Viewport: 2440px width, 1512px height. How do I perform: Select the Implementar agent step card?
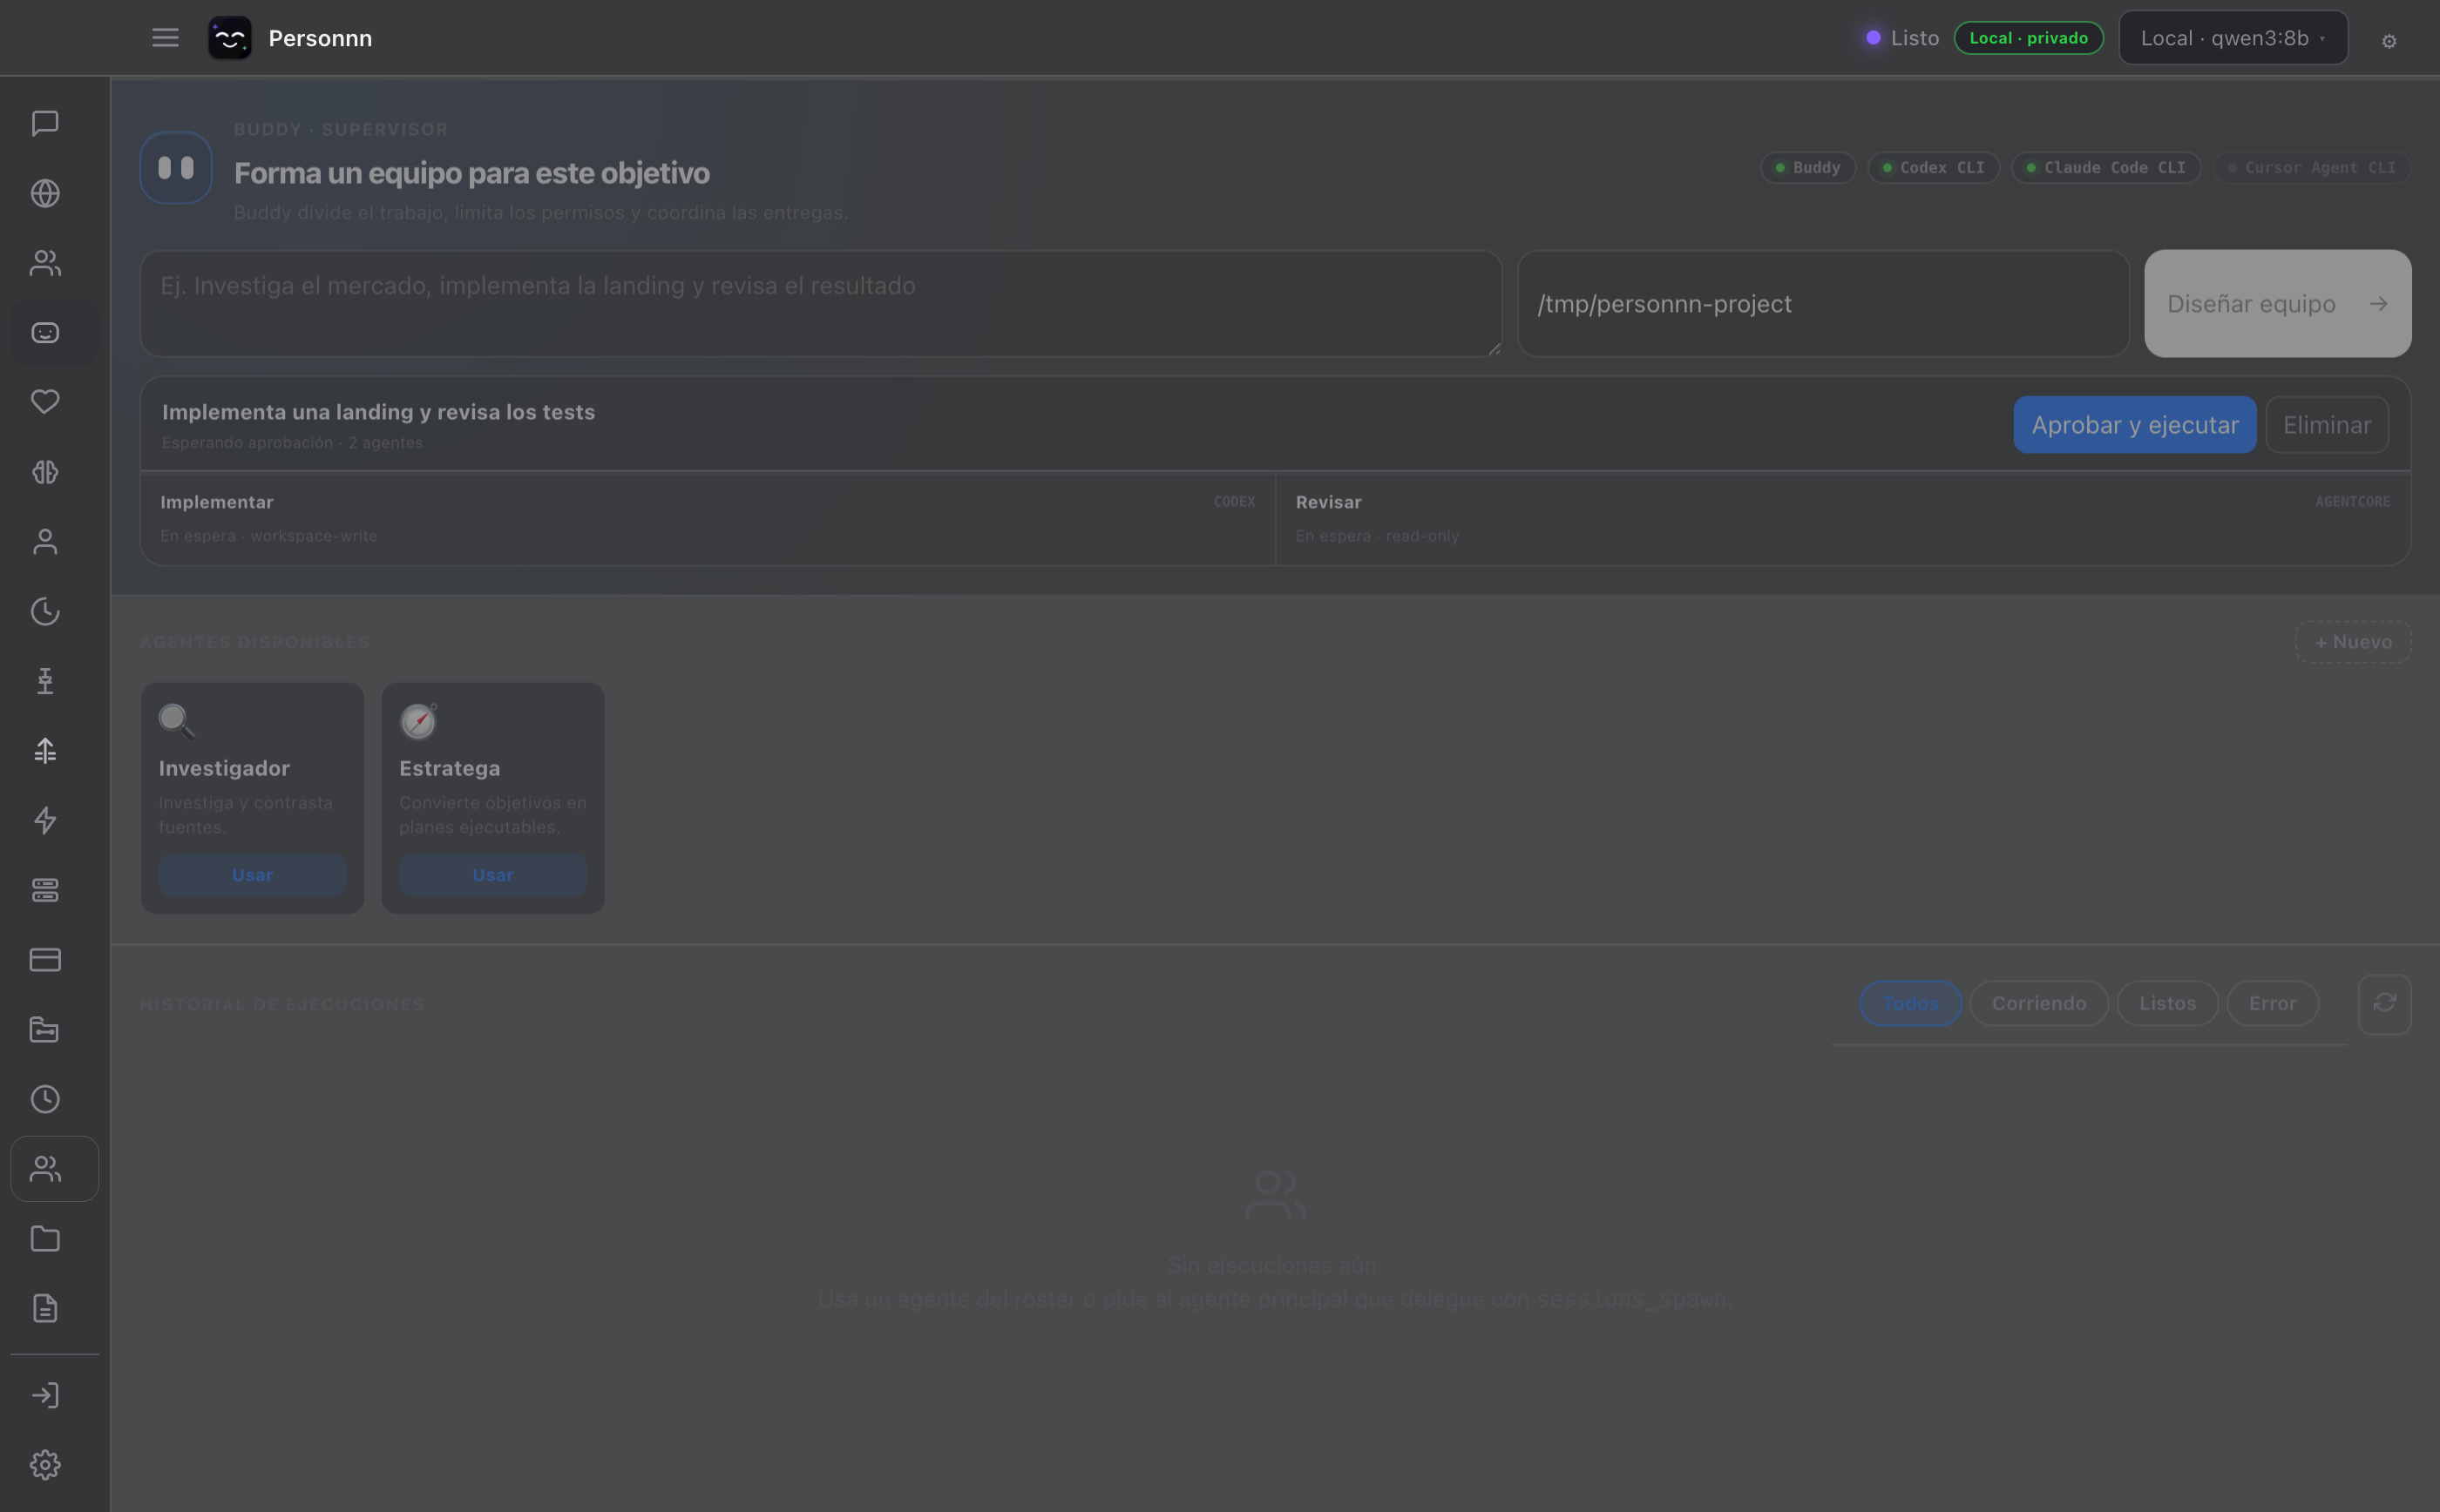point(708,518)
